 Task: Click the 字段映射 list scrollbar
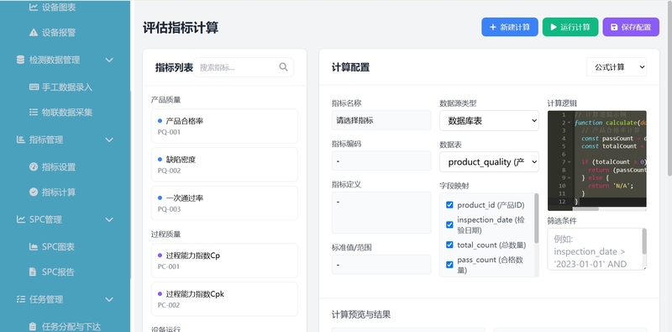536,219
